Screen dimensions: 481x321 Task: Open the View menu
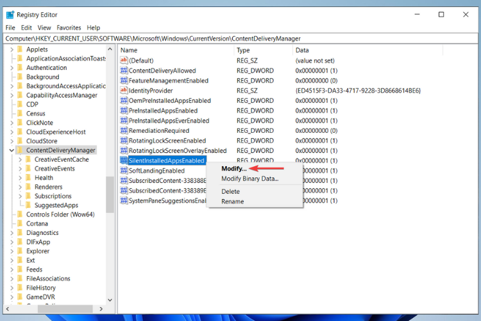click(44, 28)
